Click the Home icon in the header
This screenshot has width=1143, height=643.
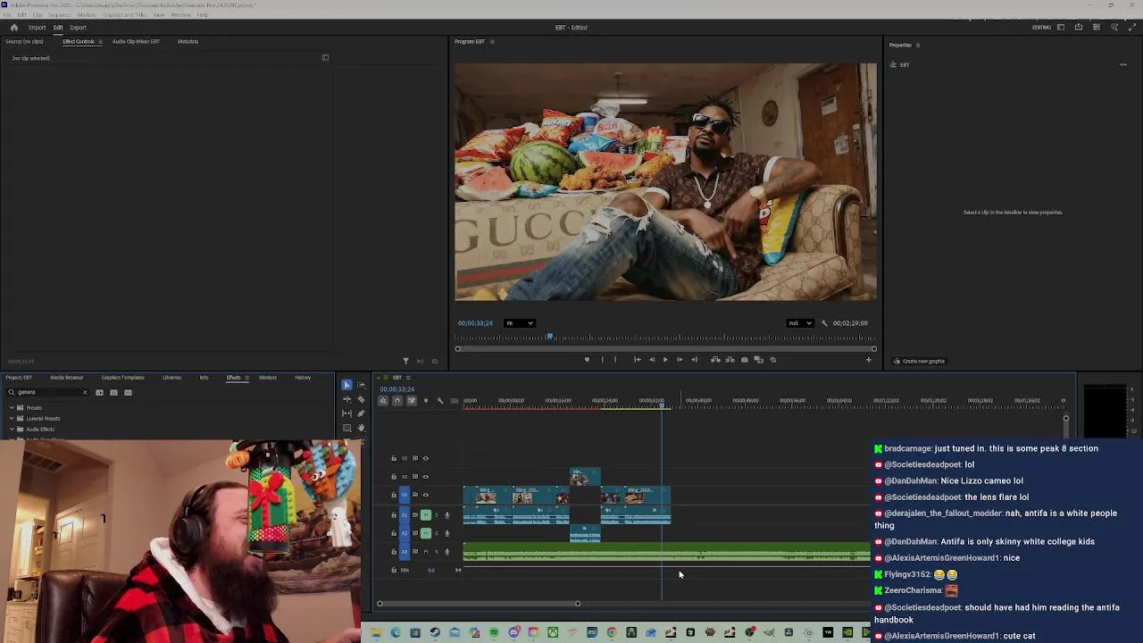[13, 28]
